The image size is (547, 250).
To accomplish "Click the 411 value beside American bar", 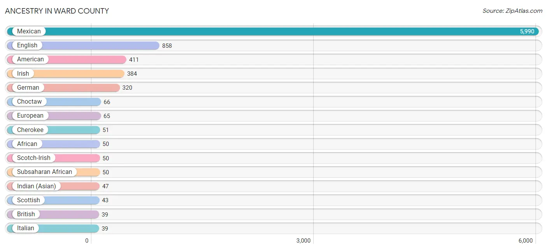I will pos(134,60).
